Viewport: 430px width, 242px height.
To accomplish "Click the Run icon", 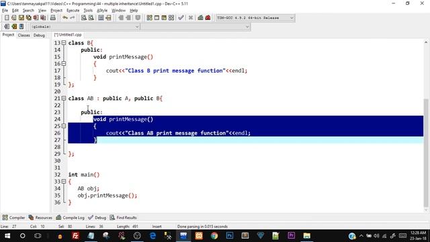I will 157,18.
